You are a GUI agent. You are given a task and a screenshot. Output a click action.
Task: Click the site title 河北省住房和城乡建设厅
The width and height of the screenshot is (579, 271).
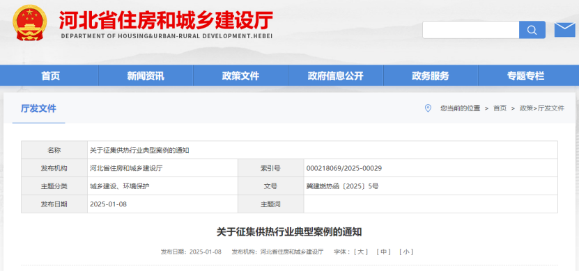click(x=166, y=20)
